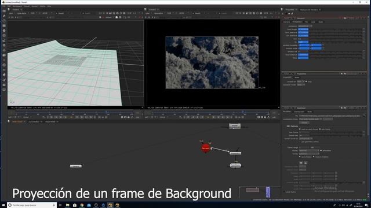Screen dimensions: 371x208
Task: Open the Keyer nodes toolbar menu
Action: pos(4,40)
